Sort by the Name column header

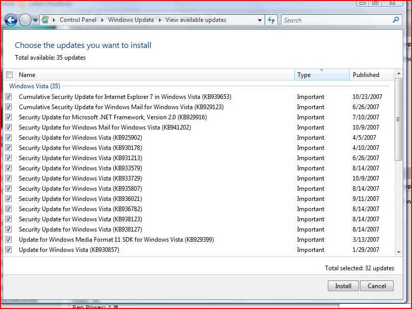[x=155, y=75]
